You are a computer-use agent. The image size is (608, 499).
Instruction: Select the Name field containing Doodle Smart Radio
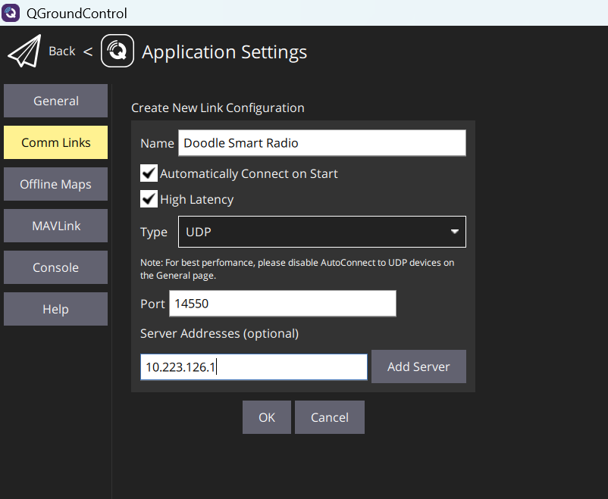321,142
